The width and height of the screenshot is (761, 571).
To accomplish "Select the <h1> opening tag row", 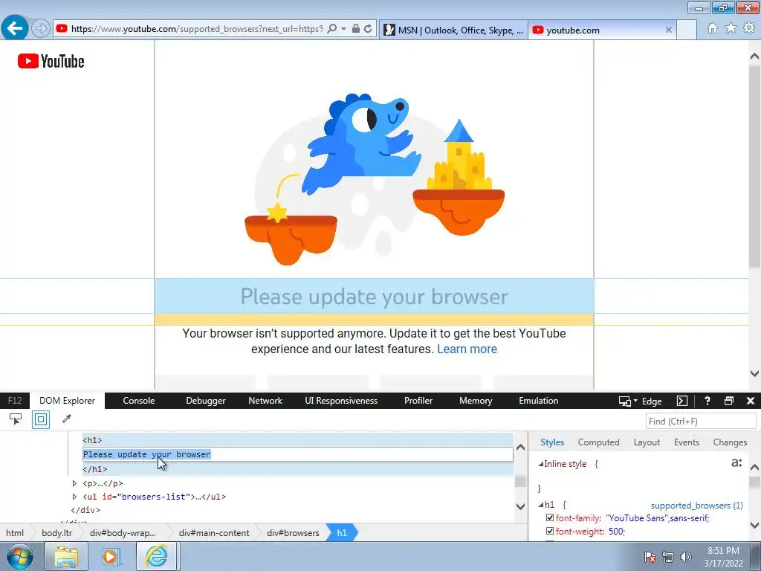I will 297,440.
